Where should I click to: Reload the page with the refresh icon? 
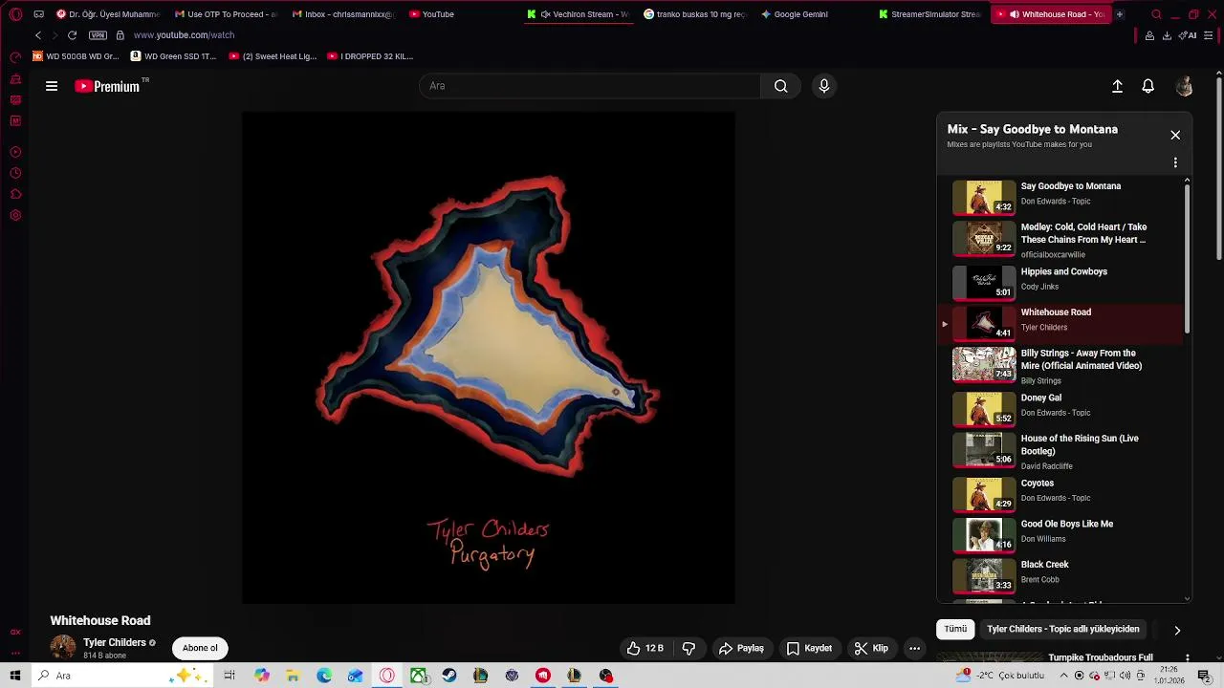click(72, 35)
